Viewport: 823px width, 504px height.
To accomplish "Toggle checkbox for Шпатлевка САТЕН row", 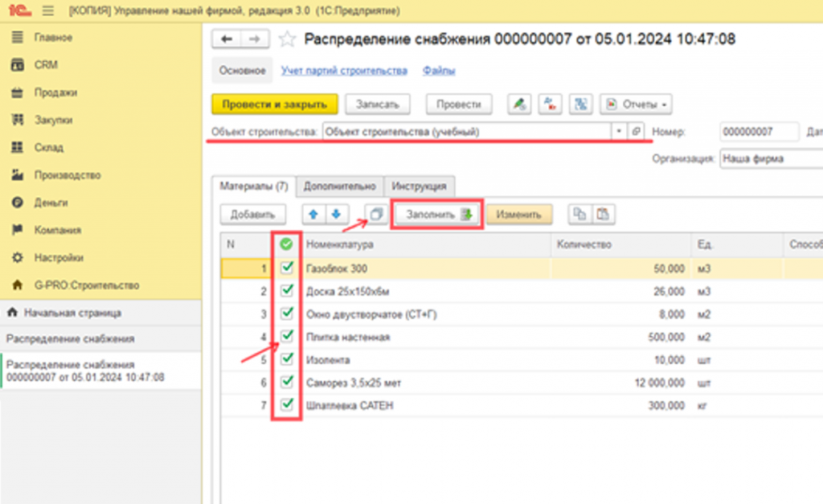I will point(287,405).
